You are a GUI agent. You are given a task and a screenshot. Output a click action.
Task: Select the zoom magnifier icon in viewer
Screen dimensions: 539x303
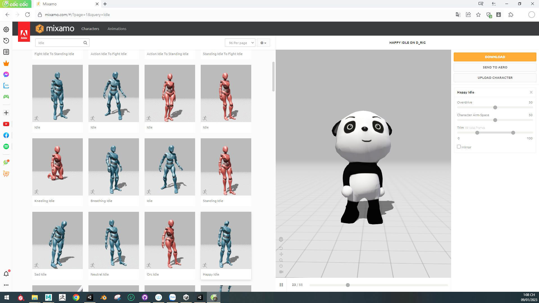coord(281,260)
